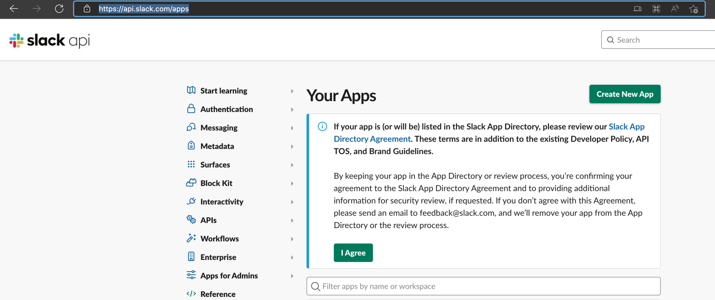Open the Interactivity menu item

pyautogui.click(x=222, y=202)
